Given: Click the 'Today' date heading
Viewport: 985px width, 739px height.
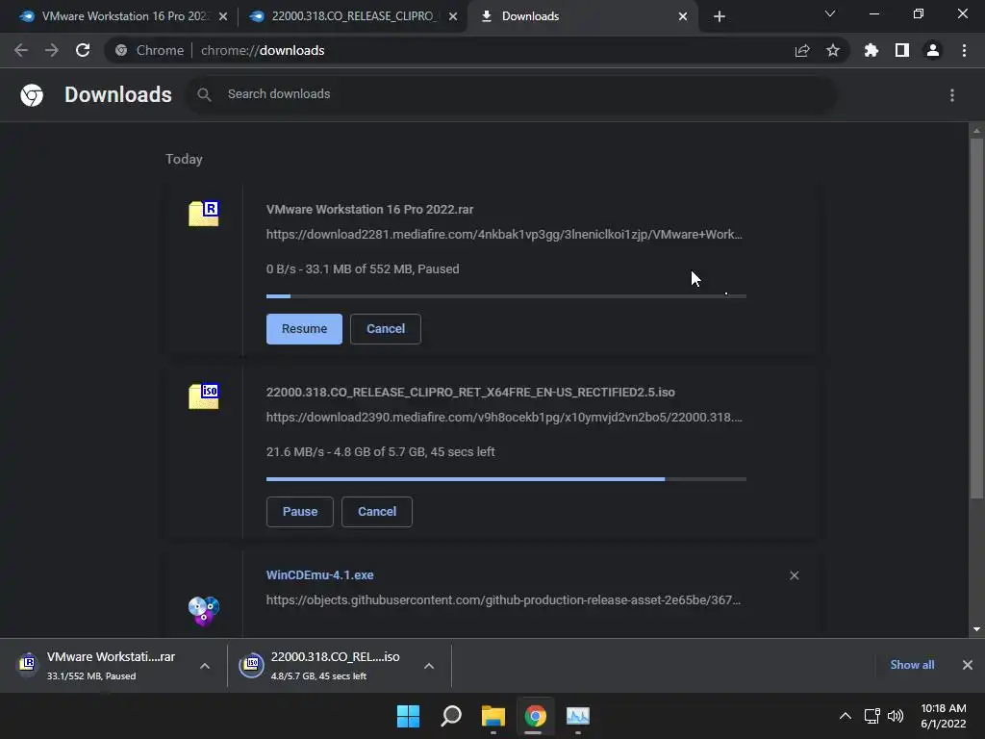Looking at the screenshot, I should point(184,159).
